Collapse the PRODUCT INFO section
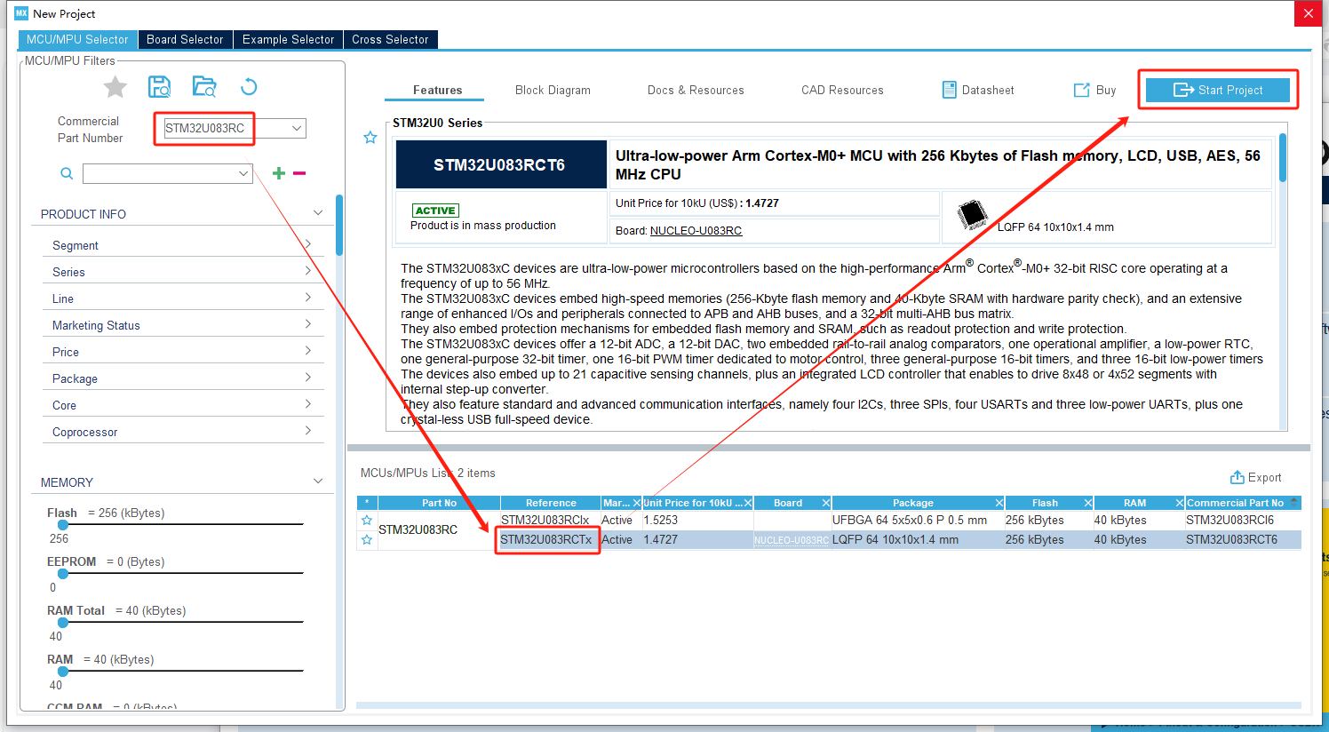 point(318,213)
